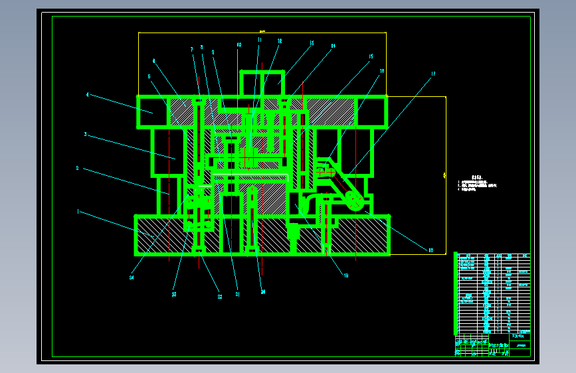
Task: Click part callout number 21
Action: pos(237,294)
